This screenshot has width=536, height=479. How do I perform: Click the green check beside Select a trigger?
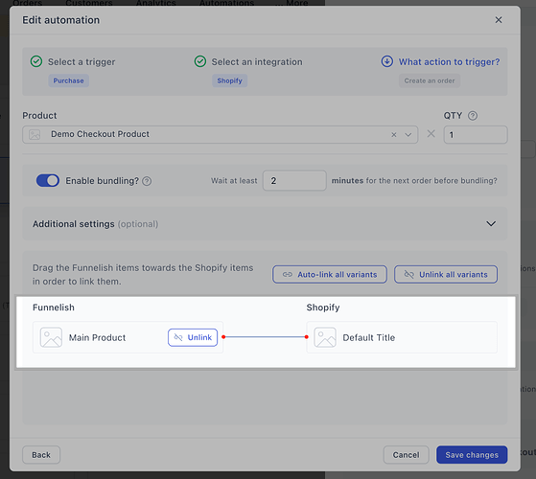[36, 62]
